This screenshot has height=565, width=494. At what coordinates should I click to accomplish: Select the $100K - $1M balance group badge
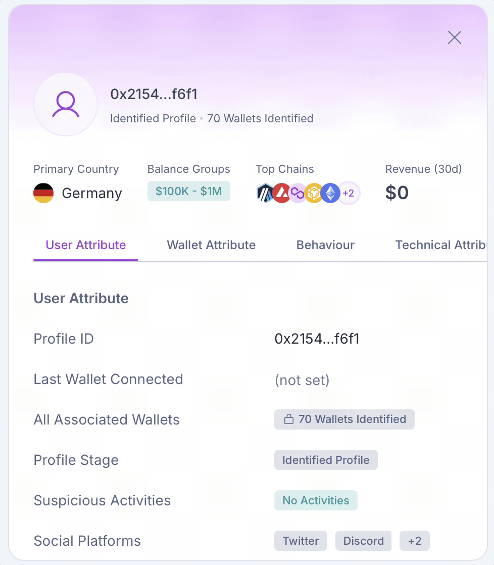[188, 191]
